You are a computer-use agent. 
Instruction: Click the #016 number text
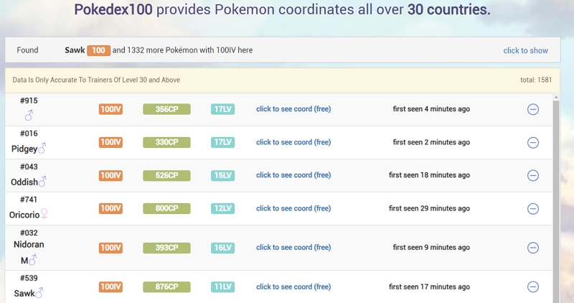tap(29, 134)
